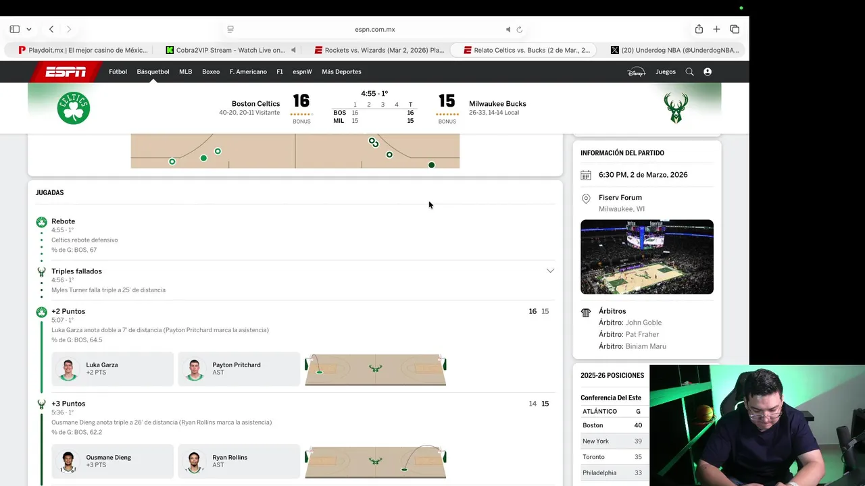This screenshot has width=865, height=486.
Task: Go back with the back arrow
Action: 51,29
